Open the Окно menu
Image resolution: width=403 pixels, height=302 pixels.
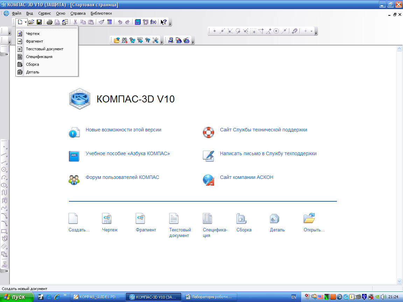[61, 13]
